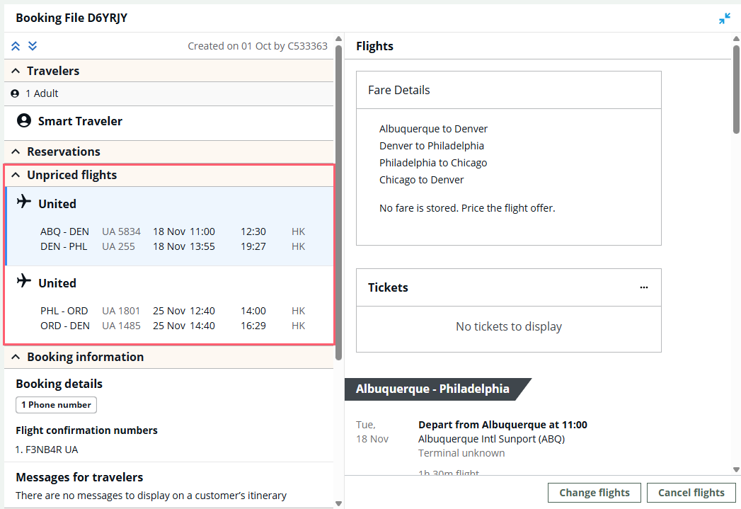Click the Albuquerque - Philadelphia itinerary header
Image resolution: width=741 pixels, height=509 pixels.
pyautogui.click(x=432, y=389)
